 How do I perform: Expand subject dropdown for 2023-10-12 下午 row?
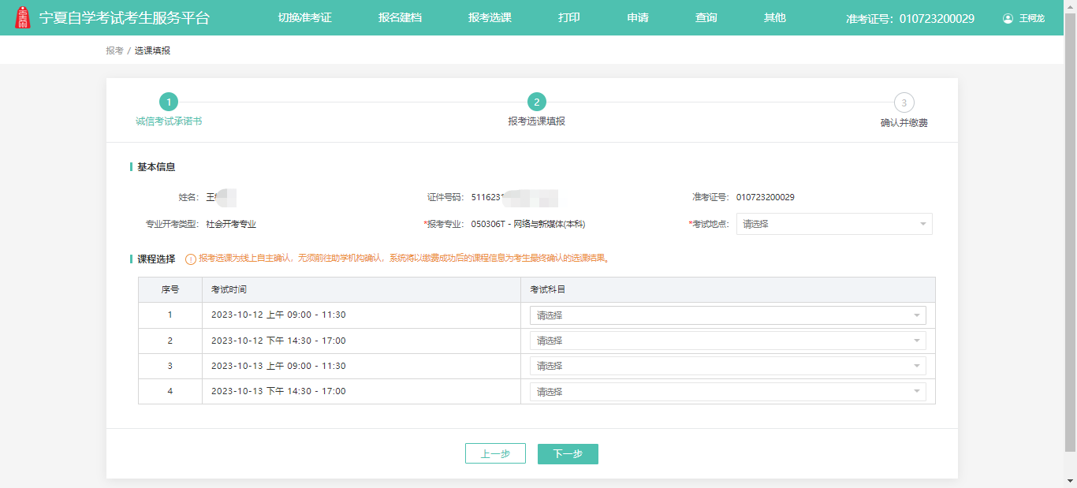tap(727, 341)
